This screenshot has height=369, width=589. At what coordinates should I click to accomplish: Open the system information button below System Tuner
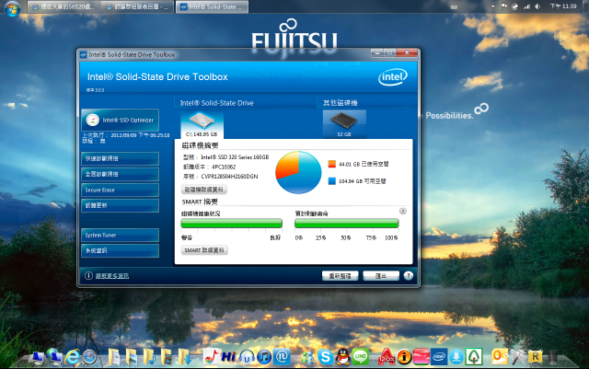(x=121, y=250)
